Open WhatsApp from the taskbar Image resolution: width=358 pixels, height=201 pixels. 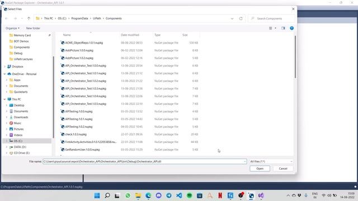pos(128,195)
